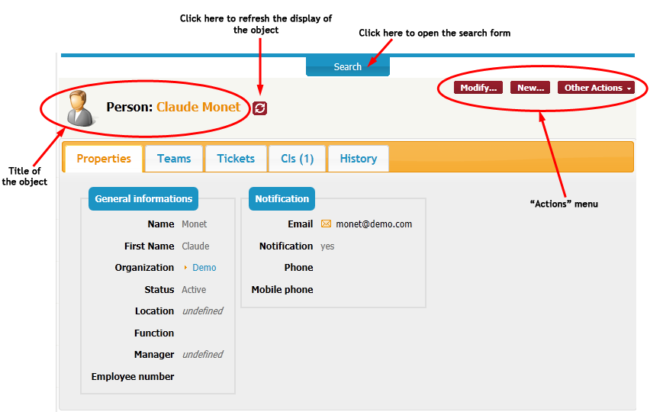Click the Active status value
663x412 pixels.
pyautogui.click(x=194, y=290)
